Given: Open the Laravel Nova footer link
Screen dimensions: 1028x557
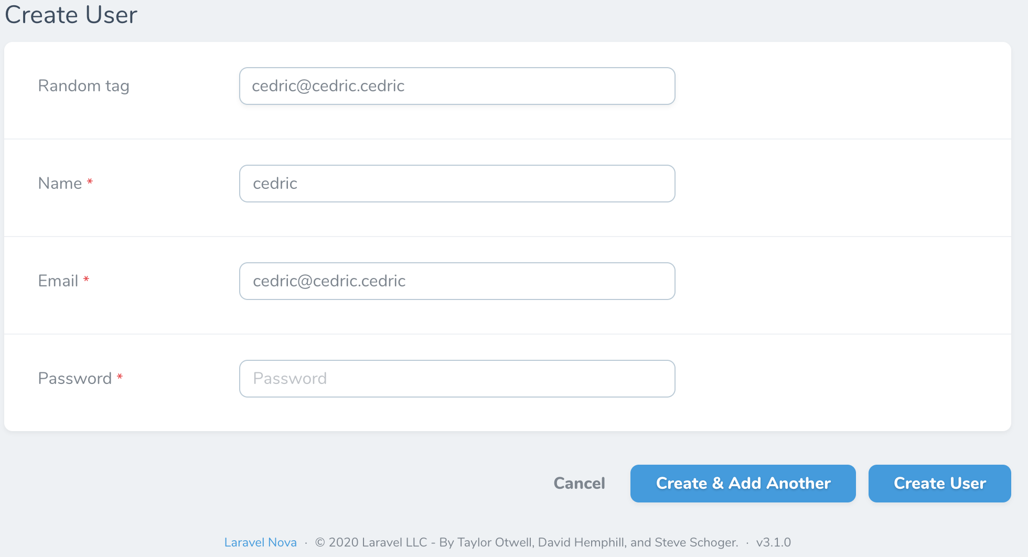Looking at the screenshot, I should [x=260, y=542].
